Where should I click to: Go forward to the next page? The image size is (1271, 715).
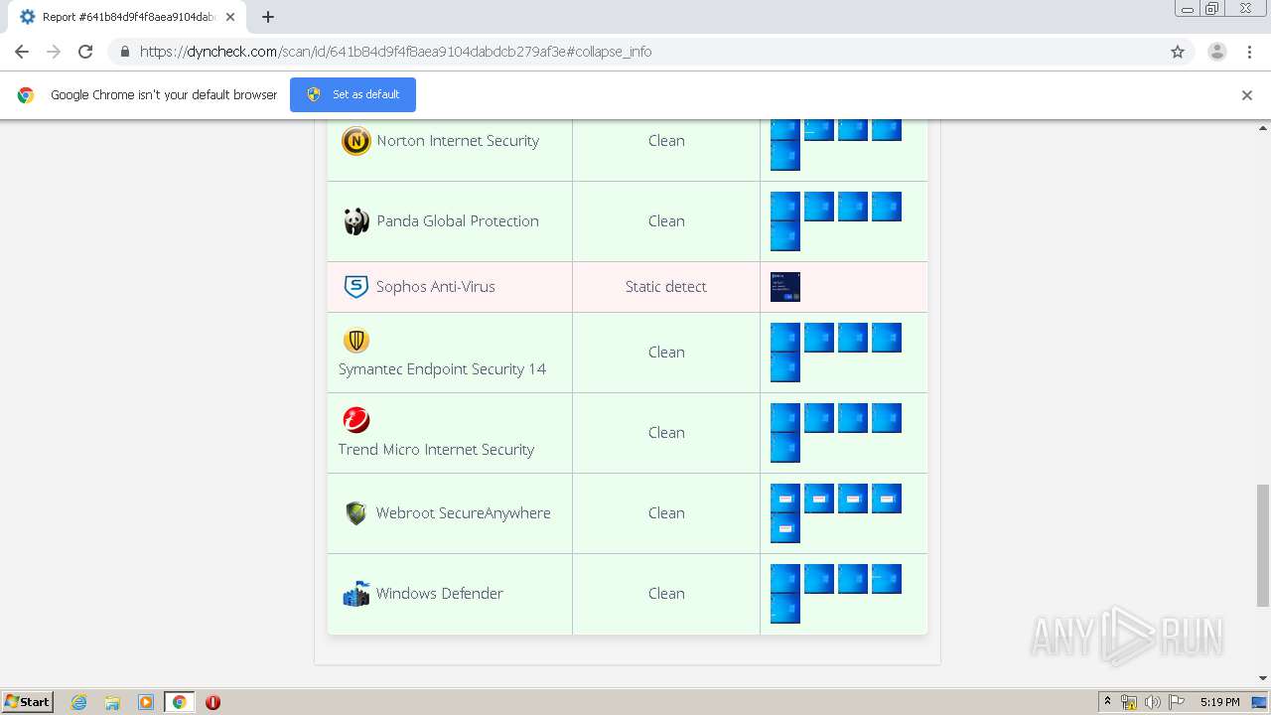point(54,52)
